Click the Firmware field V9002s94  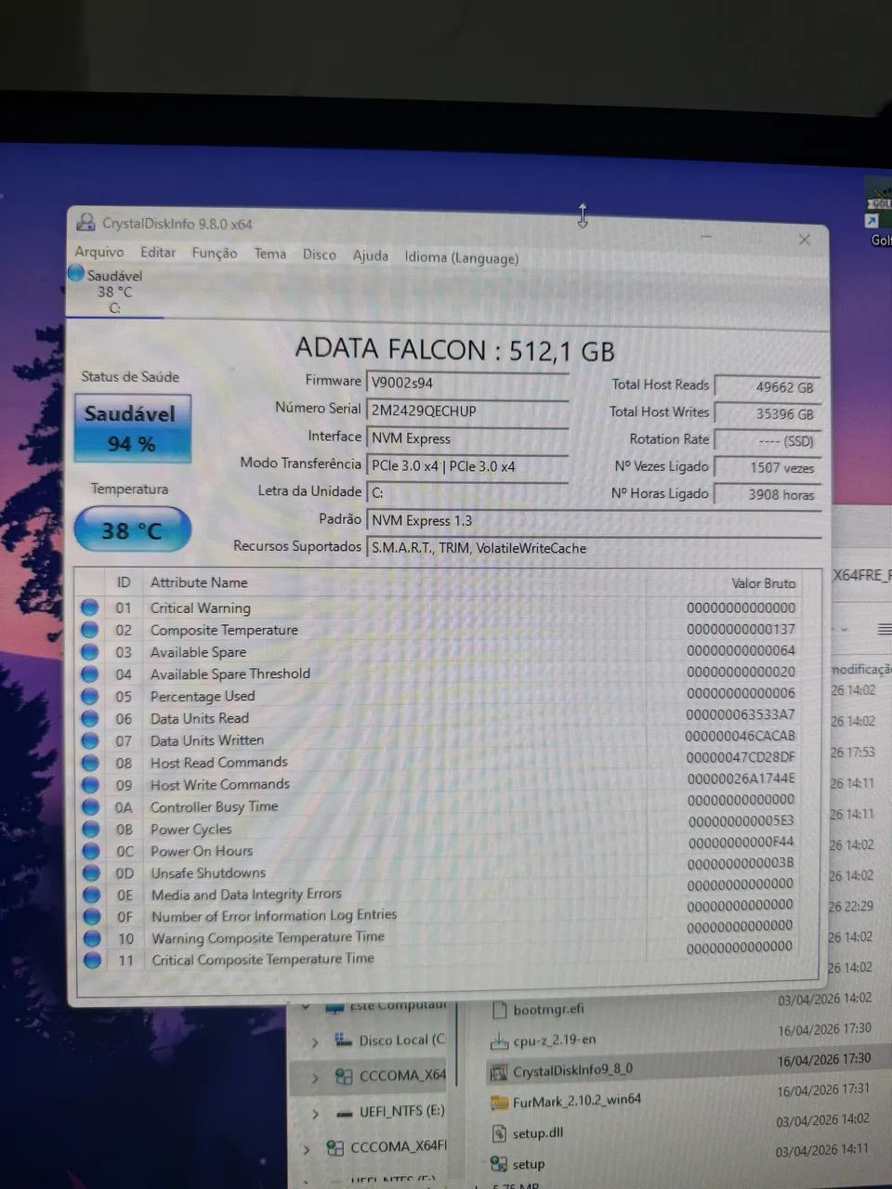click(467, 383)
